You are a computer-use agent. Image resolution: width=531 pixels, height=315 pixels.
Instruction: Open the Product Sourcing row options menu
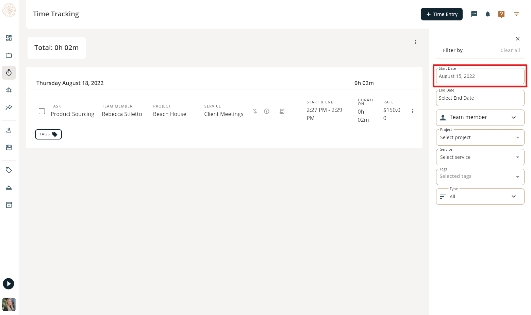click(x=412, y=111)
